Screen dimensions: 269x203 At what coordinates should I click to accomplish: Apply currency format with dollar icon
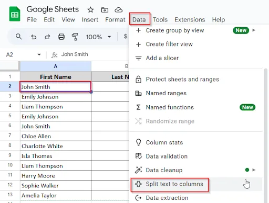tap(126, 36)
